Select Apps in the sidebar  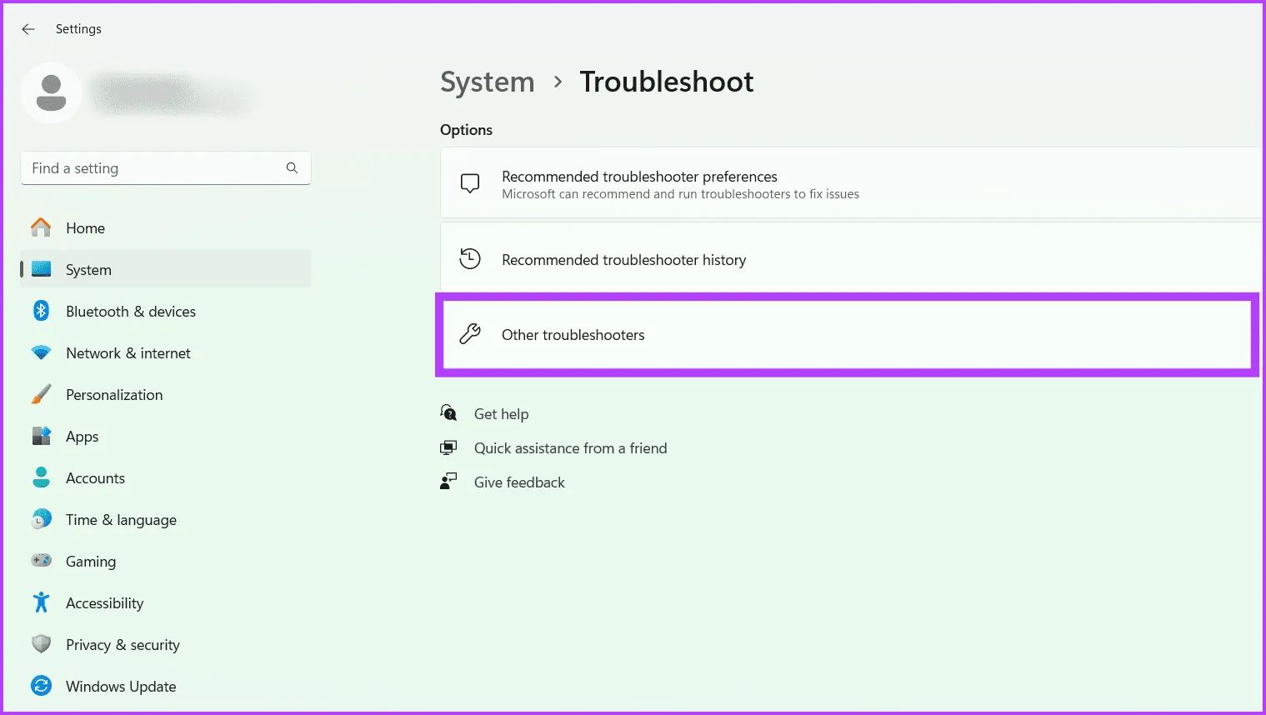point(82,437)
